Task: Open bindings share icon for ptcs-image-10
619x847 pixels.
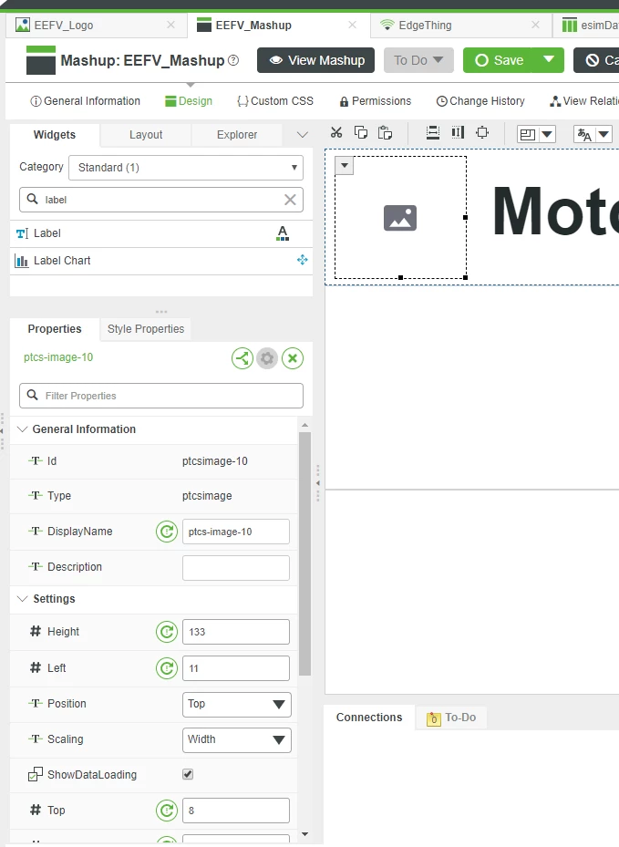Action: click(242, 358)
